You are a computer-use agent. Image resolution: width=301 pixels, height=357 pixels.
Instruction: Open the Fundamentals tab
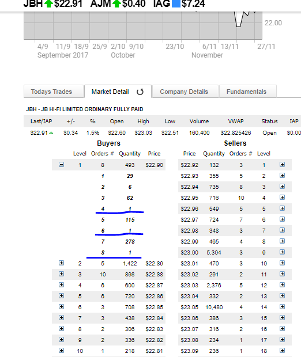[247, 92]
